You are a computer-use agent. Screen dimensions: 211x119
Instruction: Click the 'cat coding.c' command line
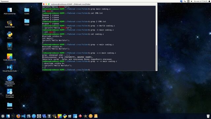(x=97, y=34)
